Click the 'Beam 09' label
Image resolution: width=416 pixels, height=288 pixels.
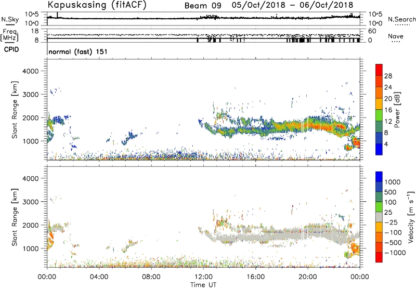click(x=203, y=6)
